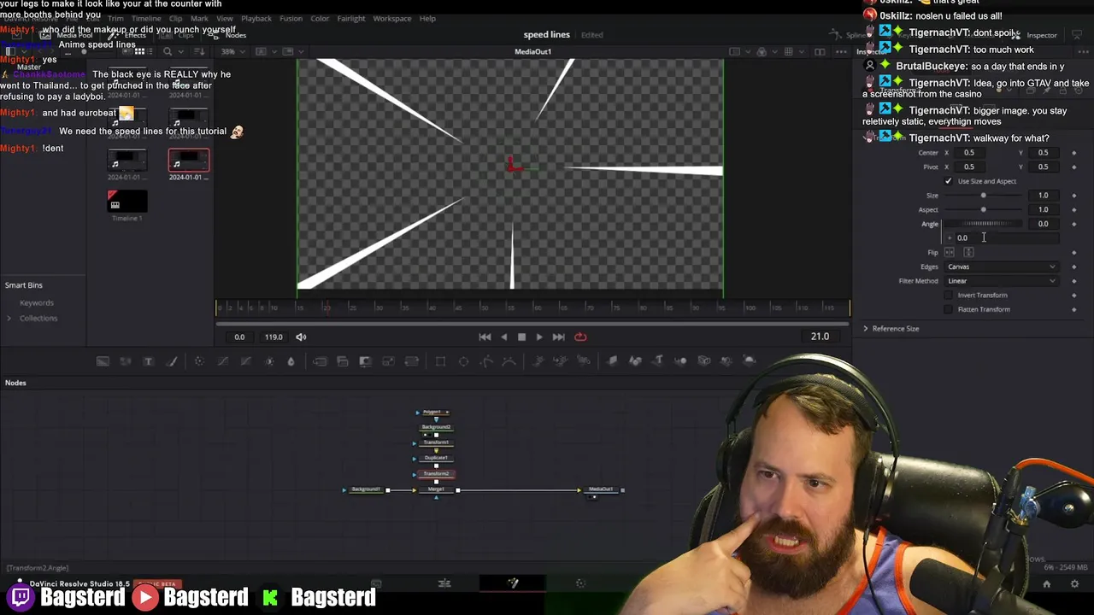This screenshot has height=615, width=1094.
Task: Add a Color Curves node from toolbar
Action: coord(222,361)
